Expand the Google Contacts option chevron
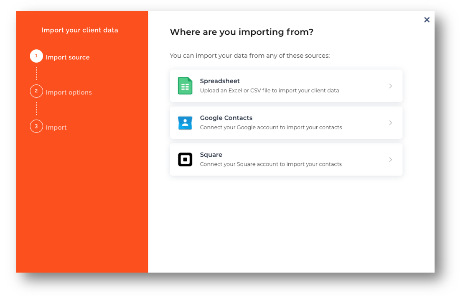This screenshot has width=468, height=296. [x=390, y=123]
